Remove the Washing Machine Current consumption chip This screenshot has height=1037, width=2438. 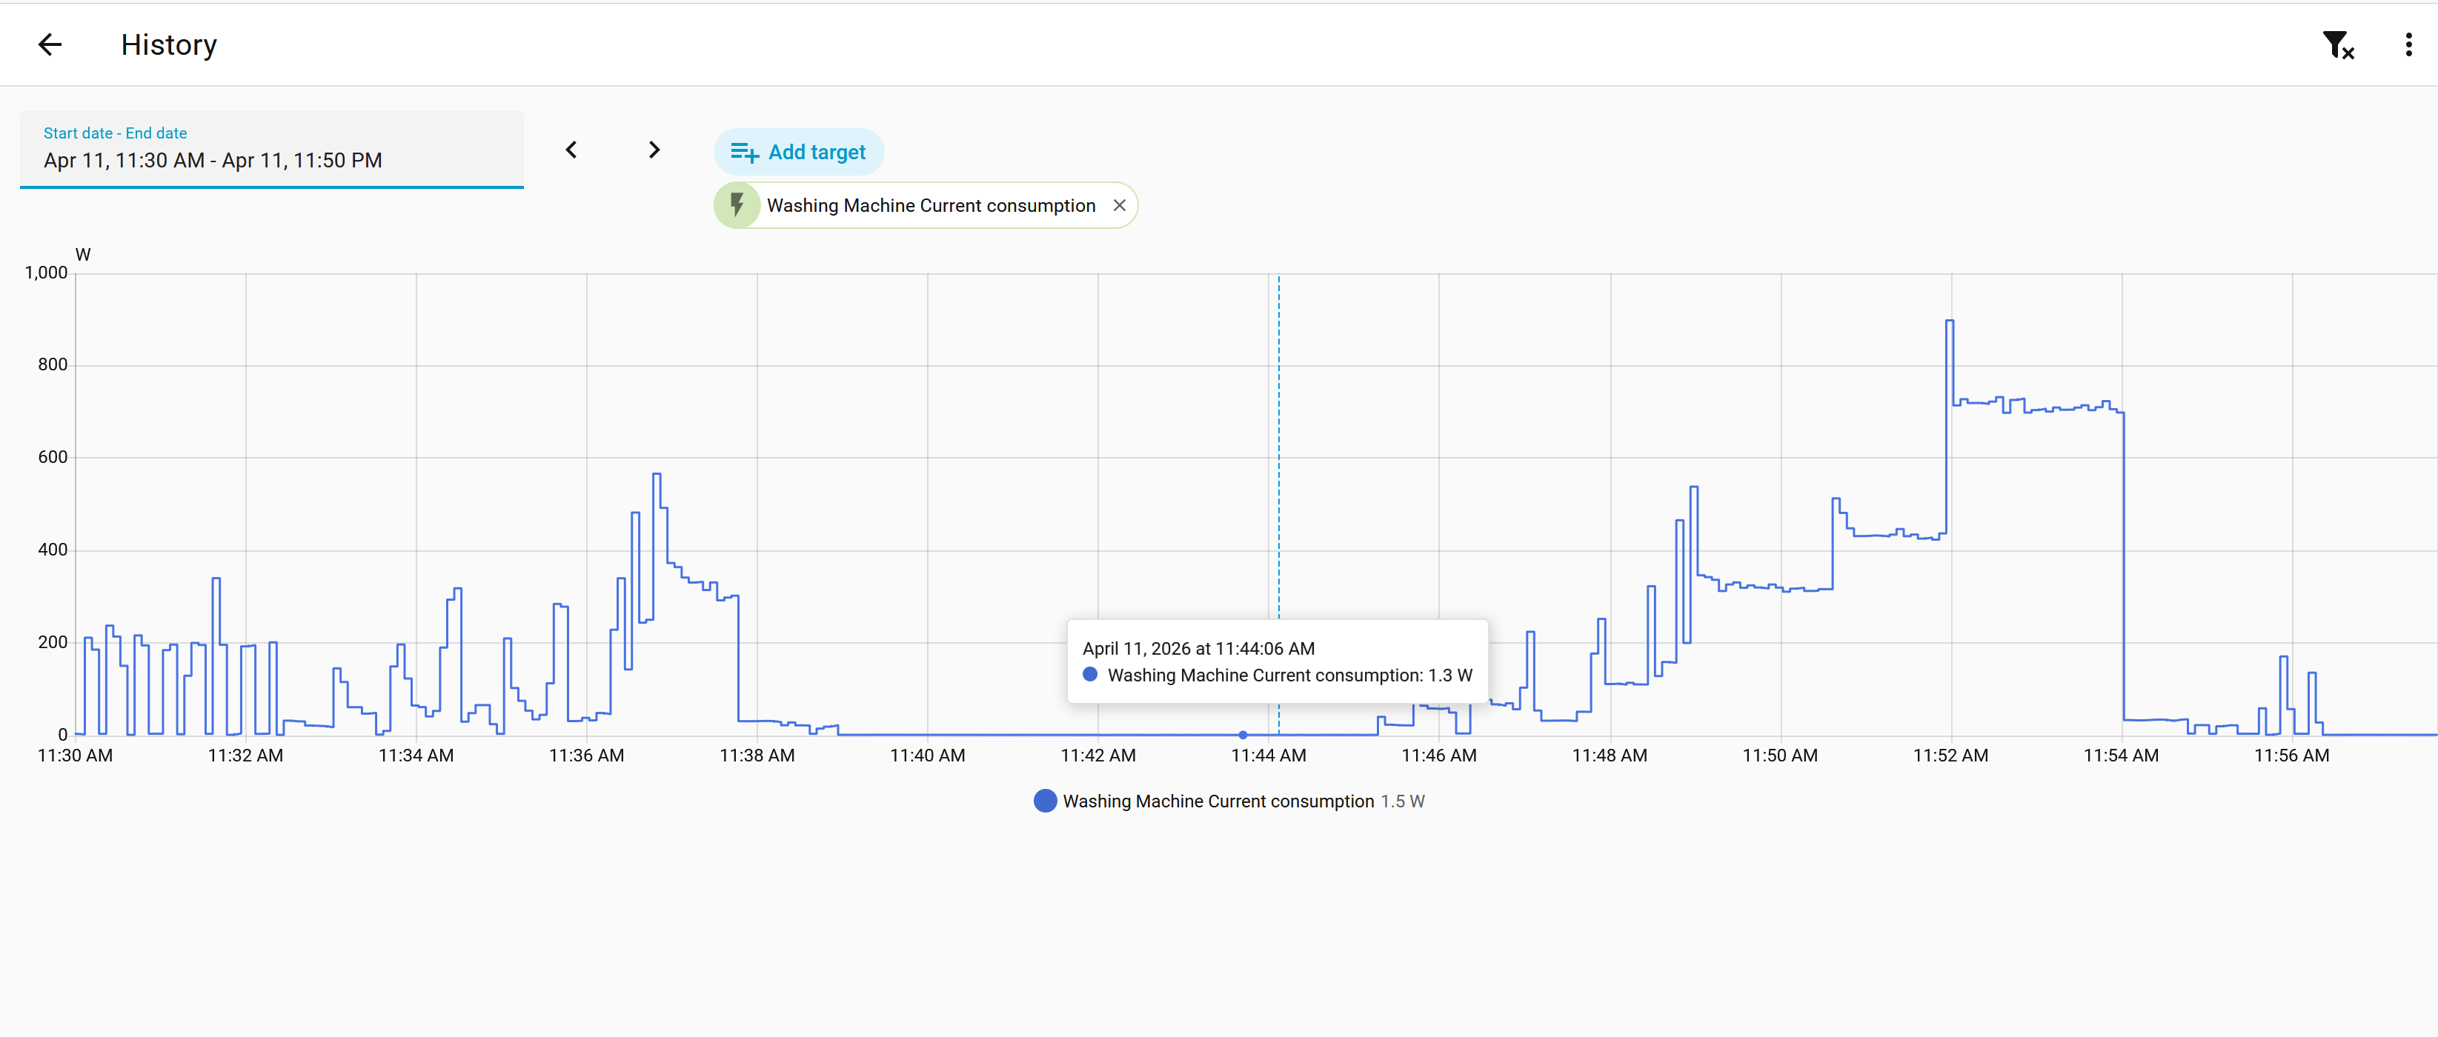click(1119, 205)
